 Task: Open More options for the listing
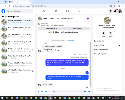[77, 28]
